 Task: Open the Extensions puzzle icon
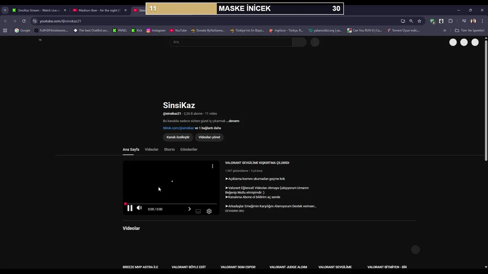450,21
